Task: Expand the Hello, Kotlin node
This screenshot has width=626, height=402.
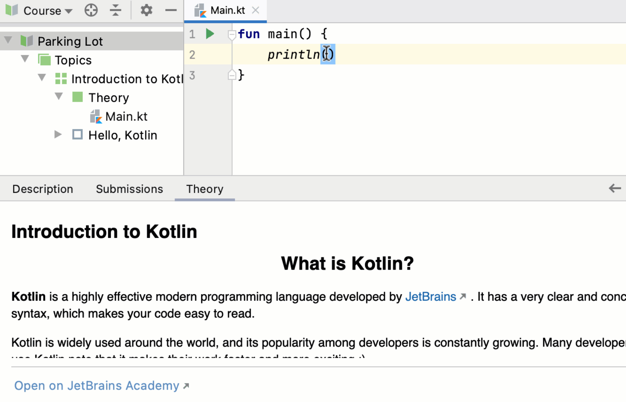Action: pyautogui.click(x=58, y=135)
